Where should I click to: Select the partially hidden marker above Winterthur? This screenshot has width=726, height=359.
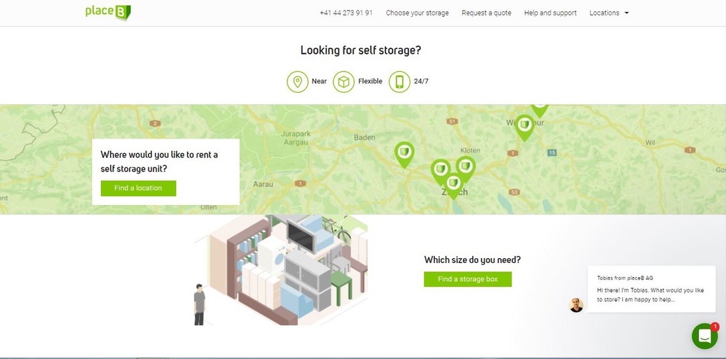[x=539, y=108]
